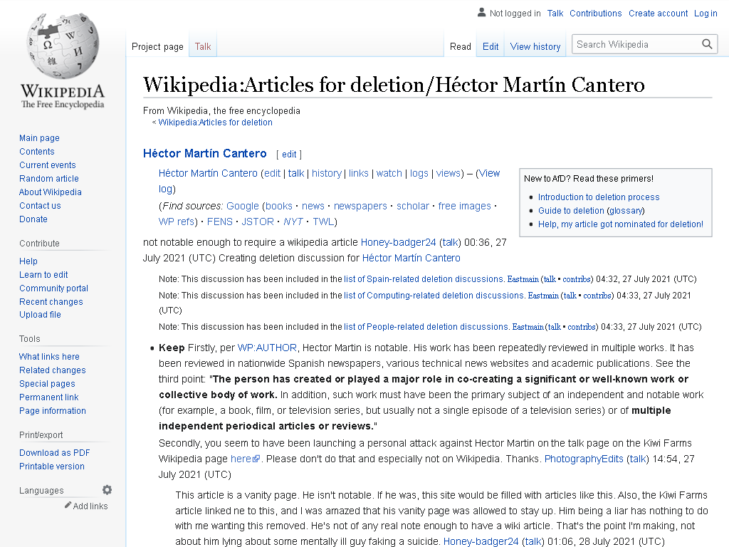729x547 pixels.
Task: Open About Wikipedia link
Action: [x=51, y=192]
